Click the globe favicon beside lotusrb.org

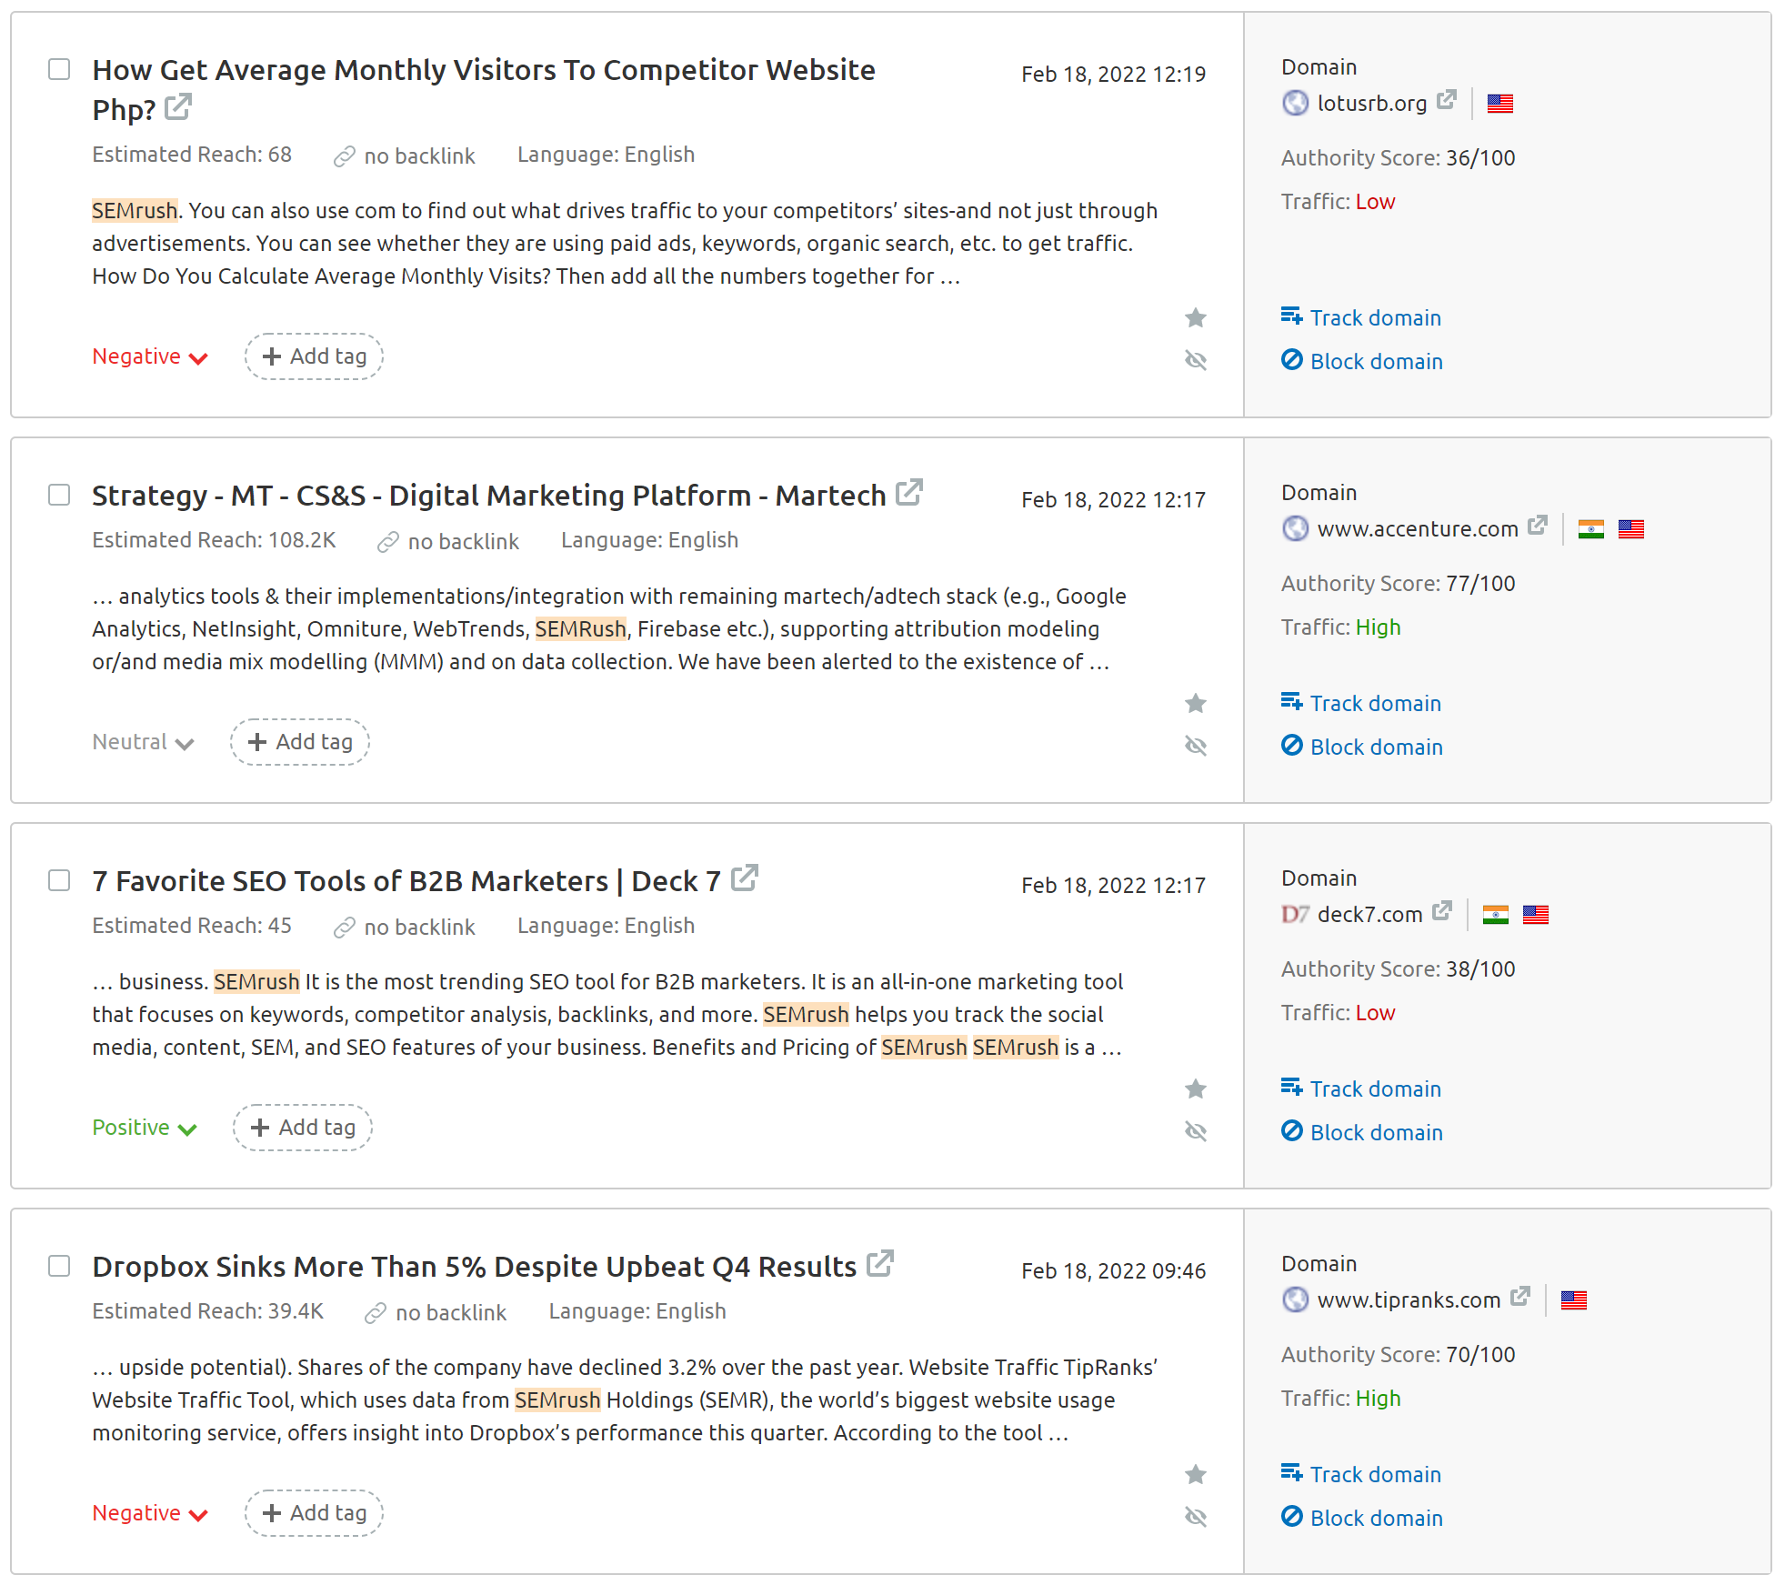(x=1295, y=103)
